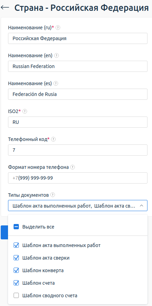Open help icon next to Наименование (en)
152x306 pixels.
pyautogui.click(x=56, y=55)
